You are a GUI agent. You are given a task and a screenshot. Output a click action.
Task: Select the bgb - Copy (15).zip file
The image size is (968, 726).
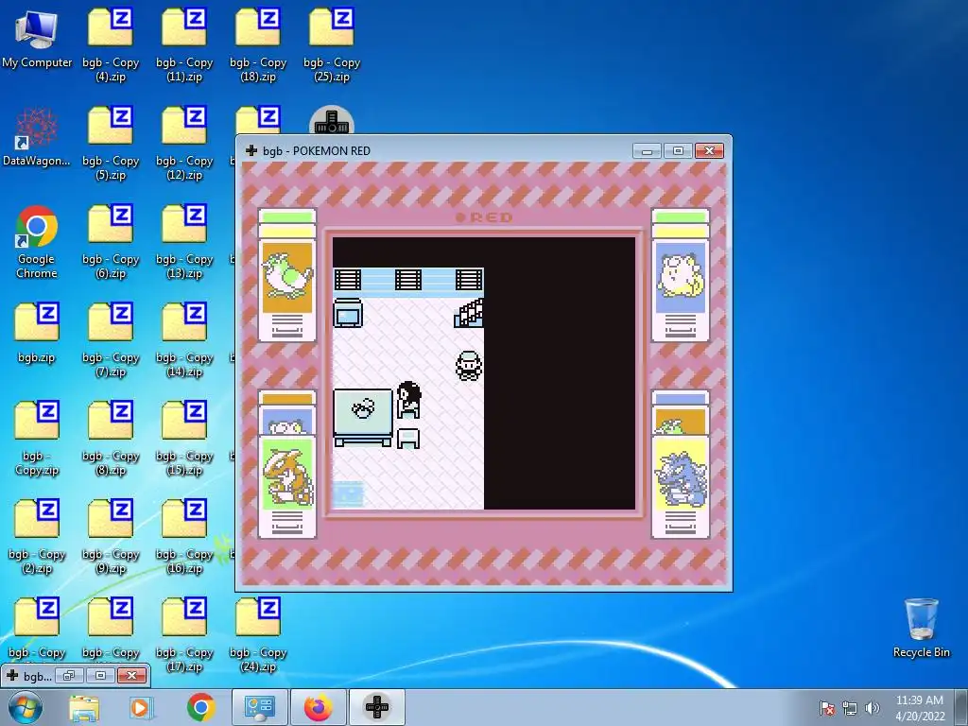[x=184, y=439]
